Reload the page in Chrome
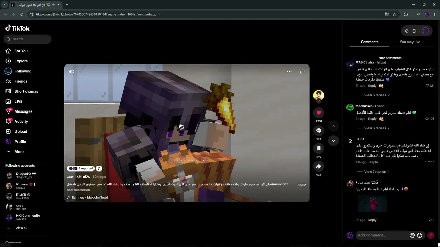Viewport: 440px width, 247px height. 22,14
